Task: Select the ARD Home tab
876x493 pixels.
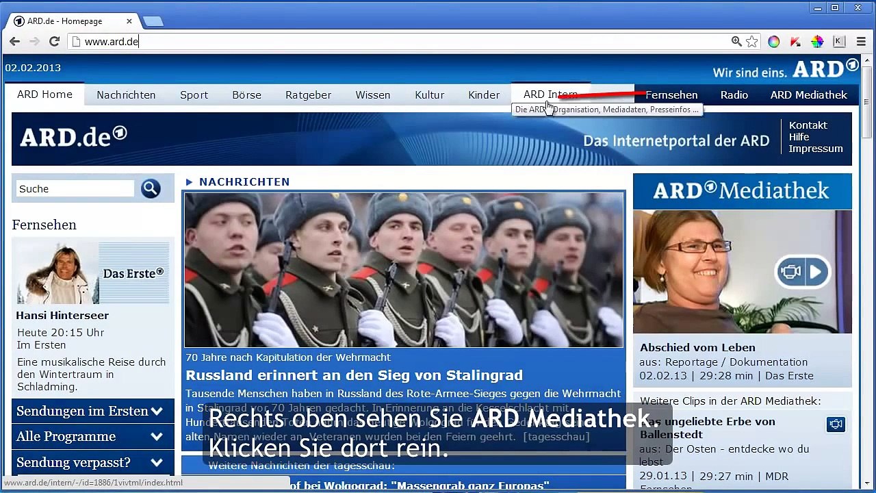Action: click(x=44, y=94)
